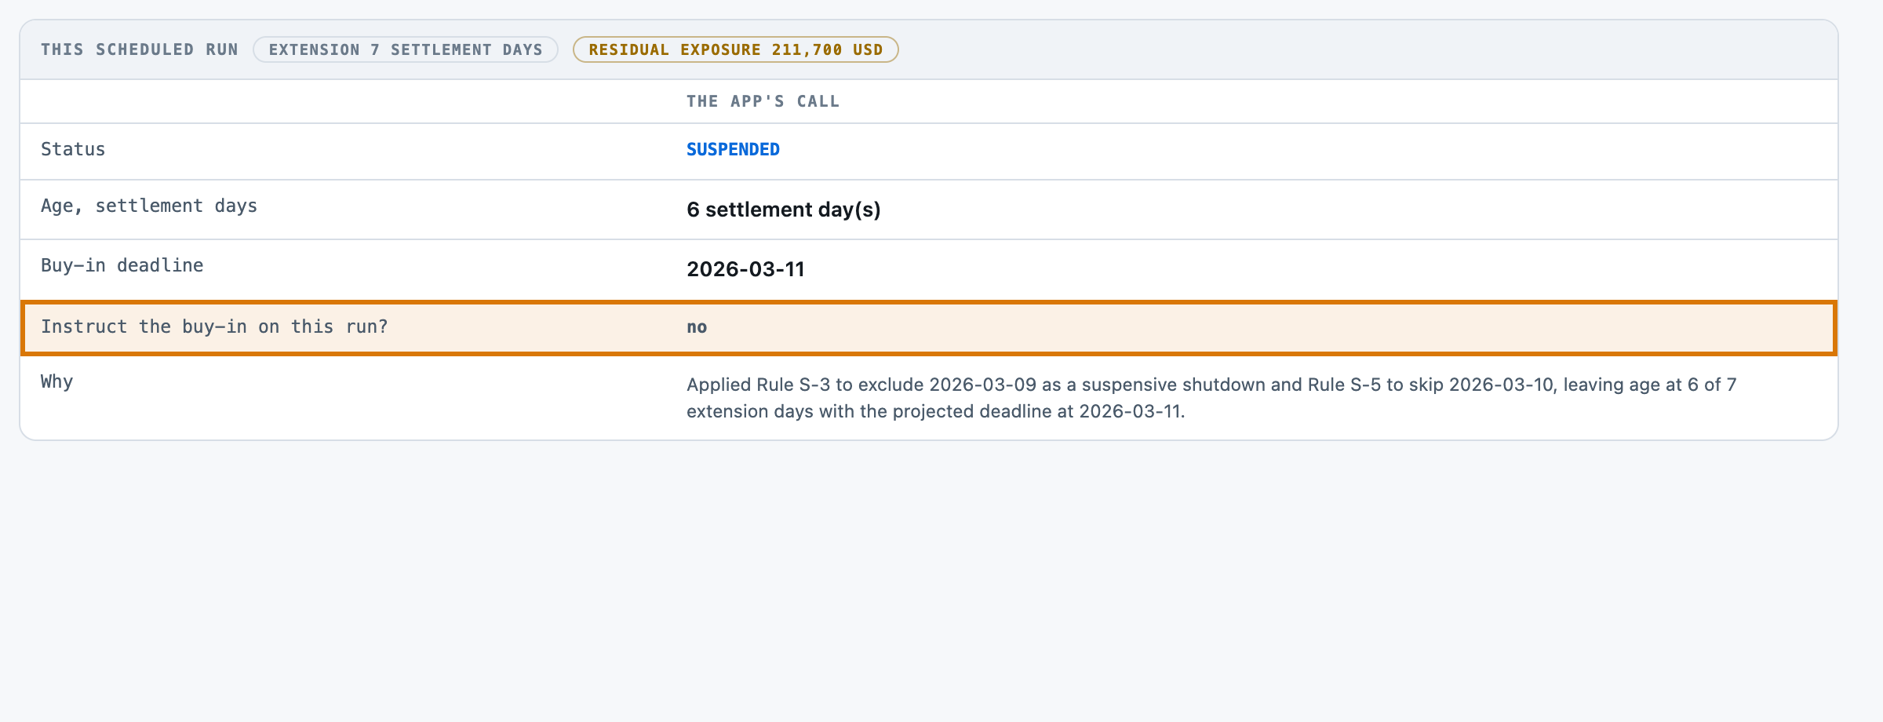
Task: Click '6 of 7' in the Why explanation
Action: pos(1712,385)
